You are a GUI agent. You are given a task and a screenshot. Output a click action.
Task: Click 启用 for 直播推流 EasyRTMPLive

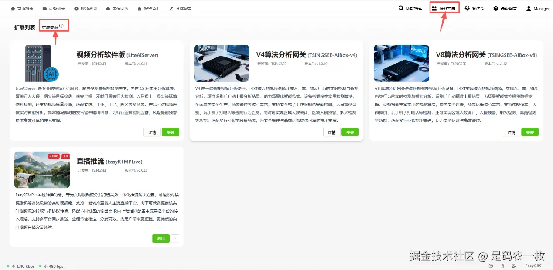(161, 239)
